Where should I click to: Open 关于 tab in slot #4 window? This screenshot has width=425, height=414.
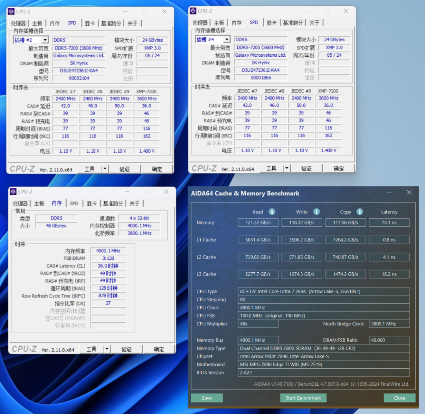click(x=314, y=23)
